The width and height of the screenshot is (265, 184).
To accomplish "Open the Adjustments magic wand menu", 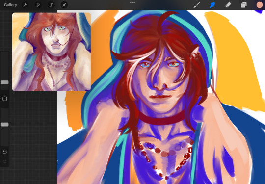I will [38, 5].
